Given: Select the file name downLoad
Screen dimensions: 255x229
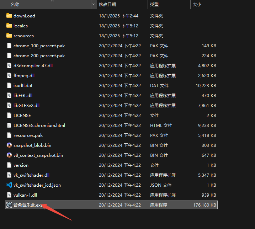Looking at the screenshot, I should click(24, 16).
